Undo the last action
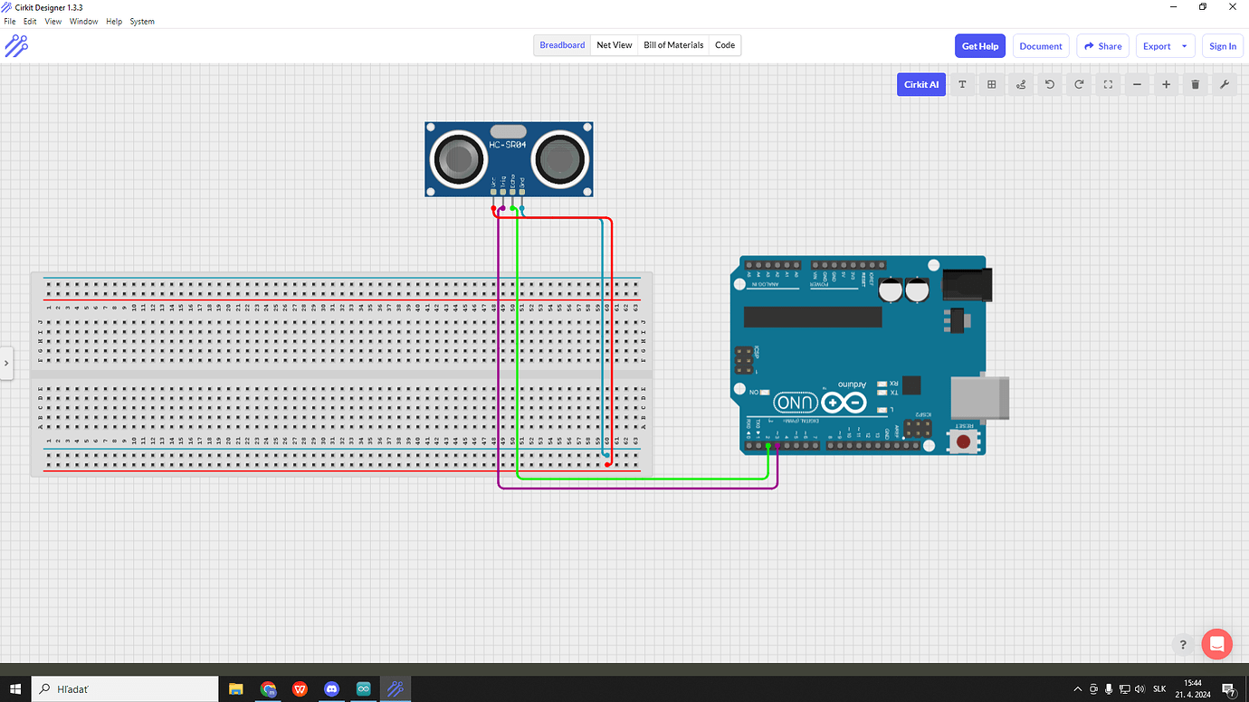 pyautogui.click(x=1049, y=84)
